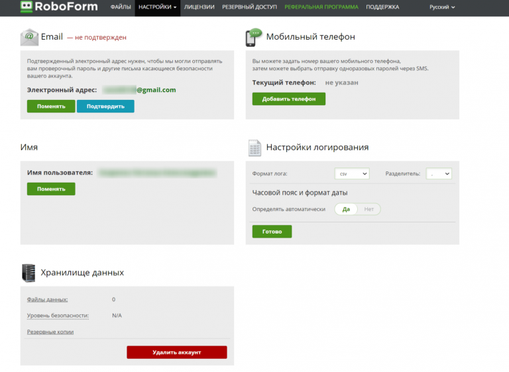The width and height of the screenshot is (509, 372).
Task: Open Резервный доступ page
Action: 249,7
